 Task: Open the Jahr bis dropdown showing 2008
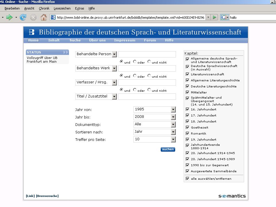173,117
